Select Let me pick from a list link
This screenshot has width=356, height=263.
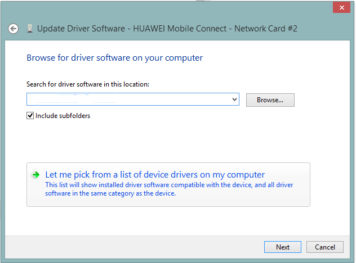155,175
